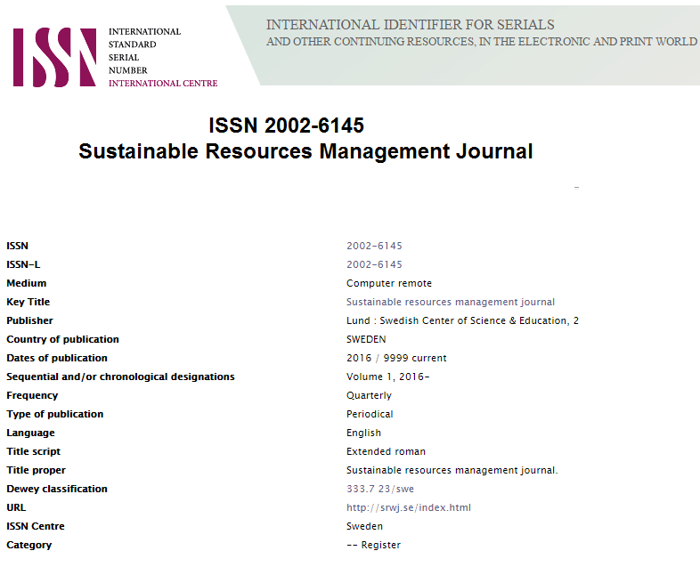
Task: Click the 'Extended roman' title script value
Action: [386, 451]
